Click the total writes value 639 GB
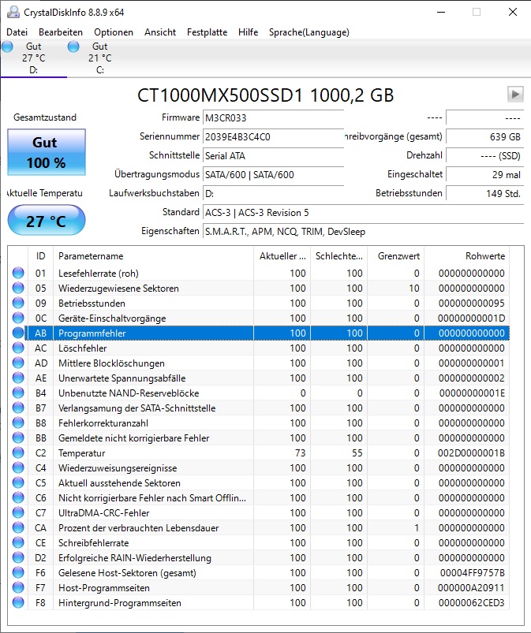Viewport: 531px width, 633px height. (485, 137)
